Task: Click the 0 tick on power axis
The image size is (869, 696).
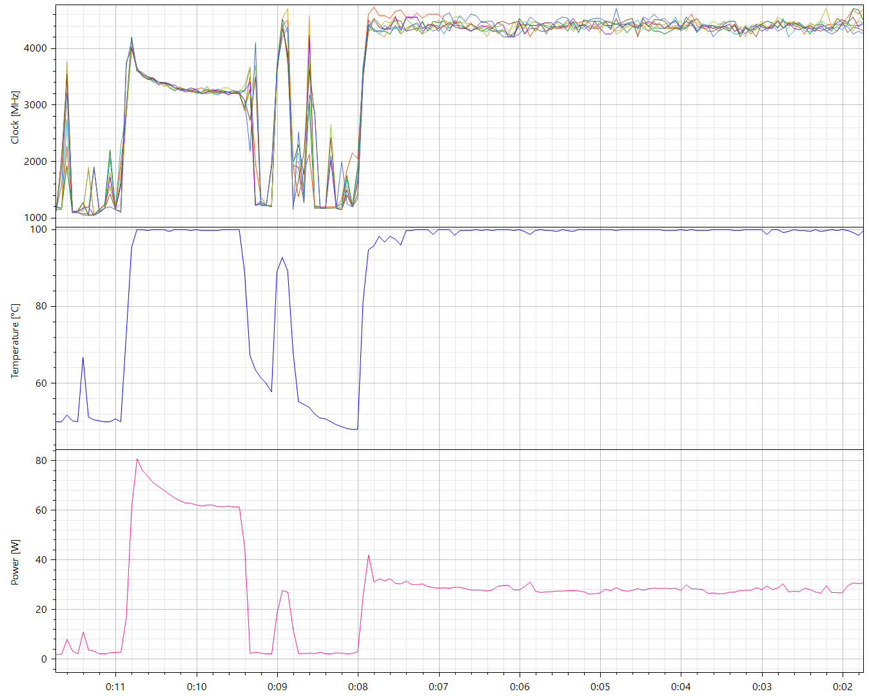Action: pos(44,659)
